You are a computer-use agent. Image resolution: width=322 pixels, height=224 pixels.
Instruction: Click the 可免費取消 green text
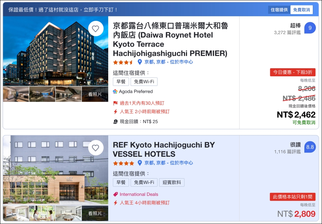pyautogui.click(x=304, y=122)
